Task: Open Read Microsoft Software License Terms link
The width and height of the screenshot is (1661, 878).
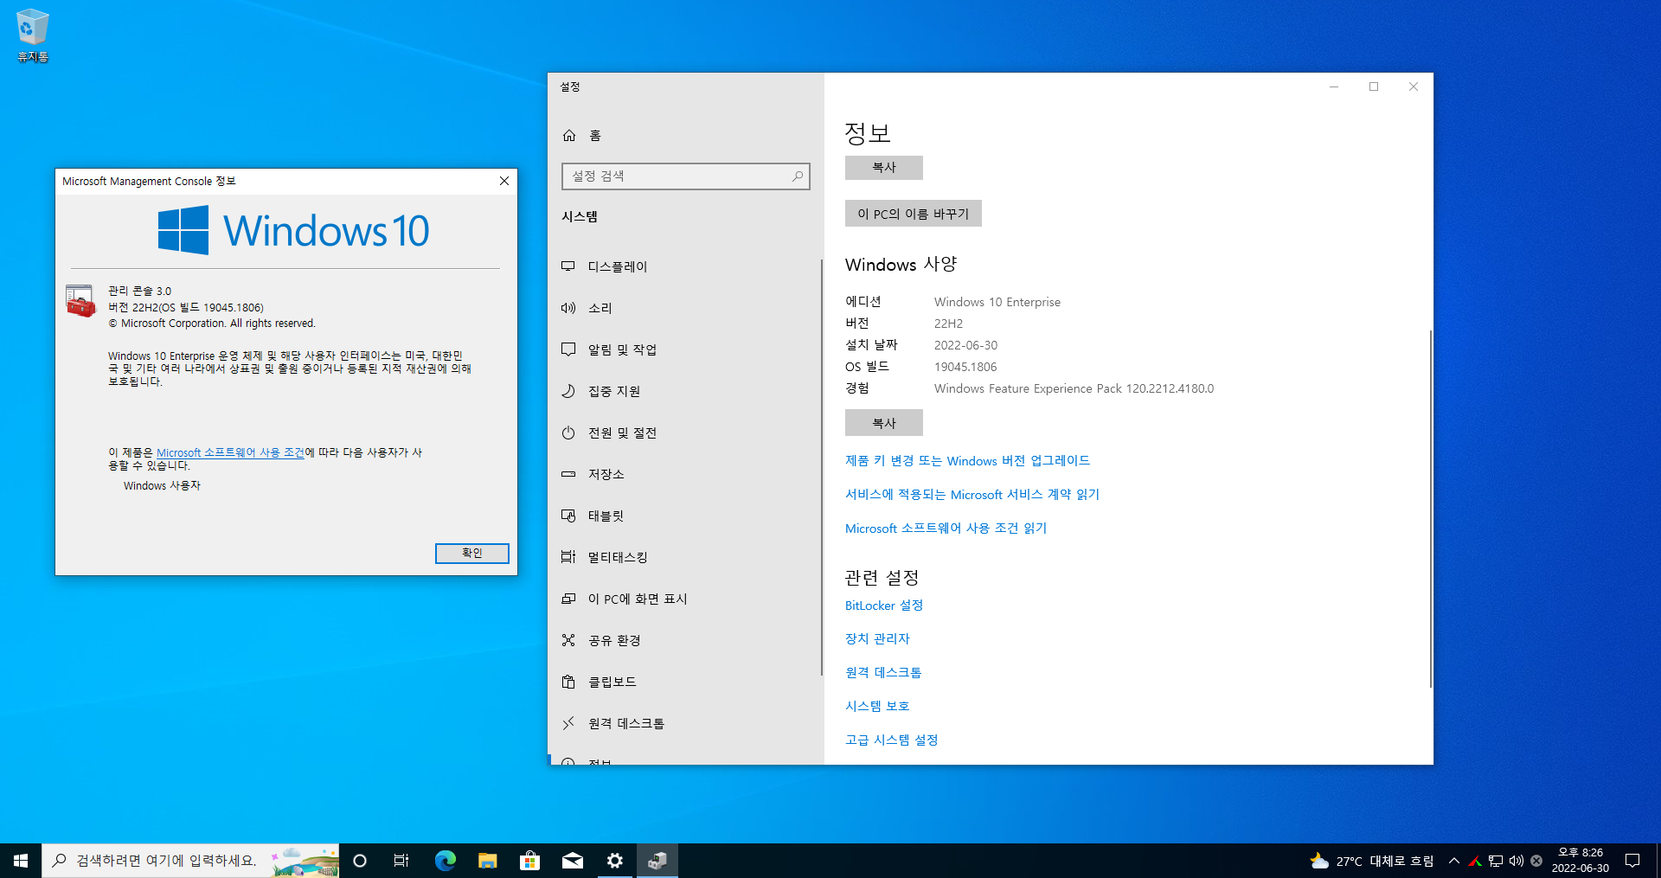Action: (946, 529)
